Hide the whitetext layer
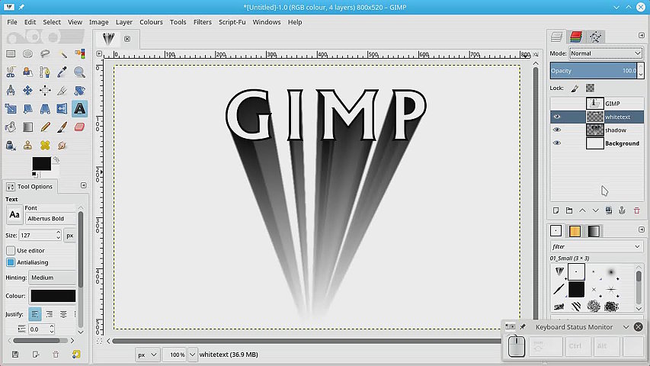 coord(557,117)
